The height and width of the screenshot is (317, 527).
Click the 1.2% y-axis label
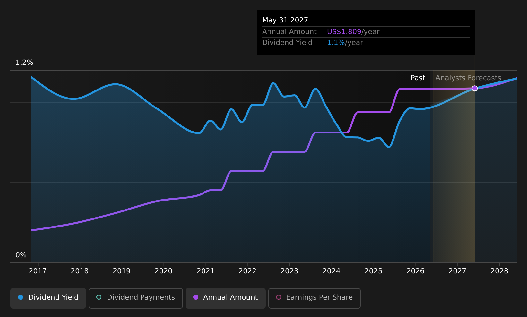(24, 63)
